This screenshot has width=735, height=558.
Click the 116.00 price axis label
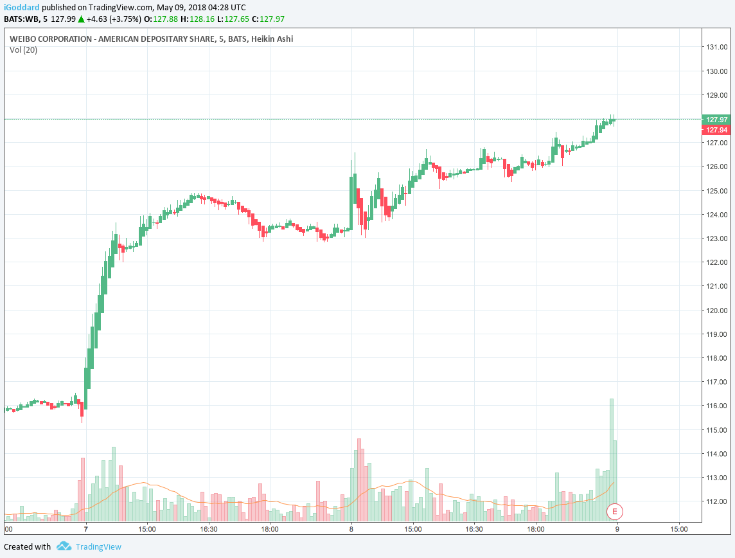(x=717, y=406)
